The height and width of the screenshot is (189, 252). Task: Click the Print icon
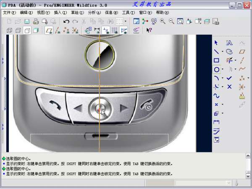click(36, 21)
